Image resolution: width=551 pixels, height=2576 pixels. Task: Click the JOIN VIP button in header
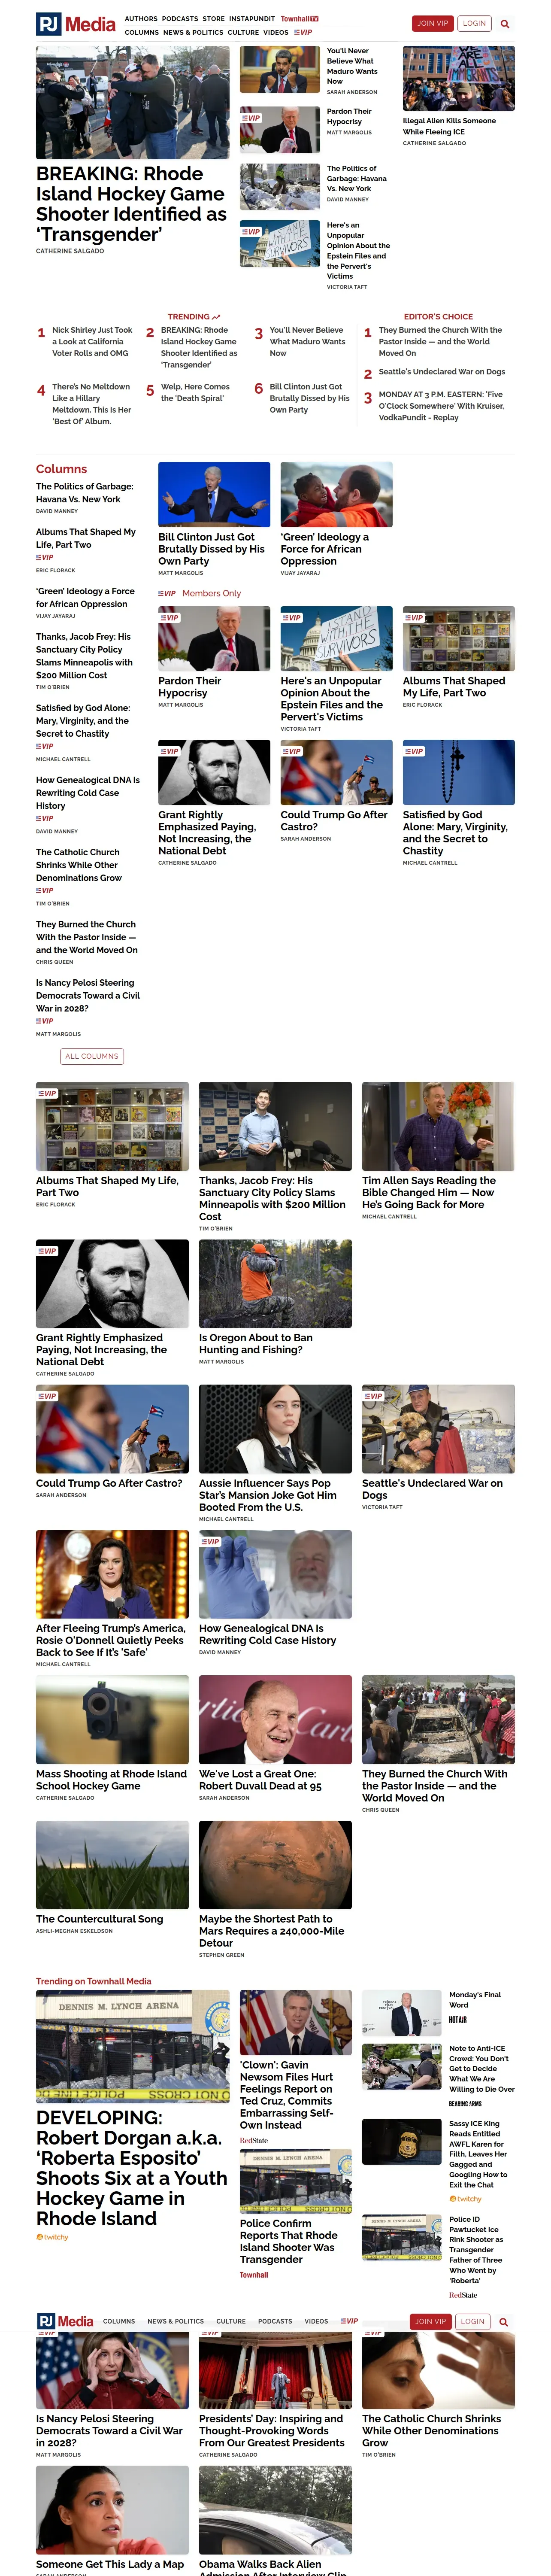point(433,23)
